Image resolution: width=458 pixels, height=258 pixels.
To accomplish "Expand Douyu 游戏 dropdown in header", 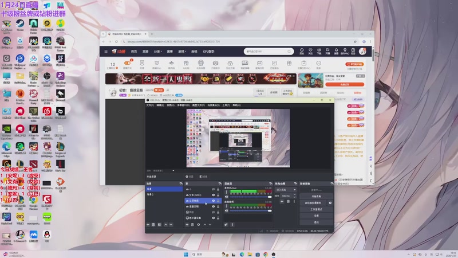I will click(x=182, y=52).
